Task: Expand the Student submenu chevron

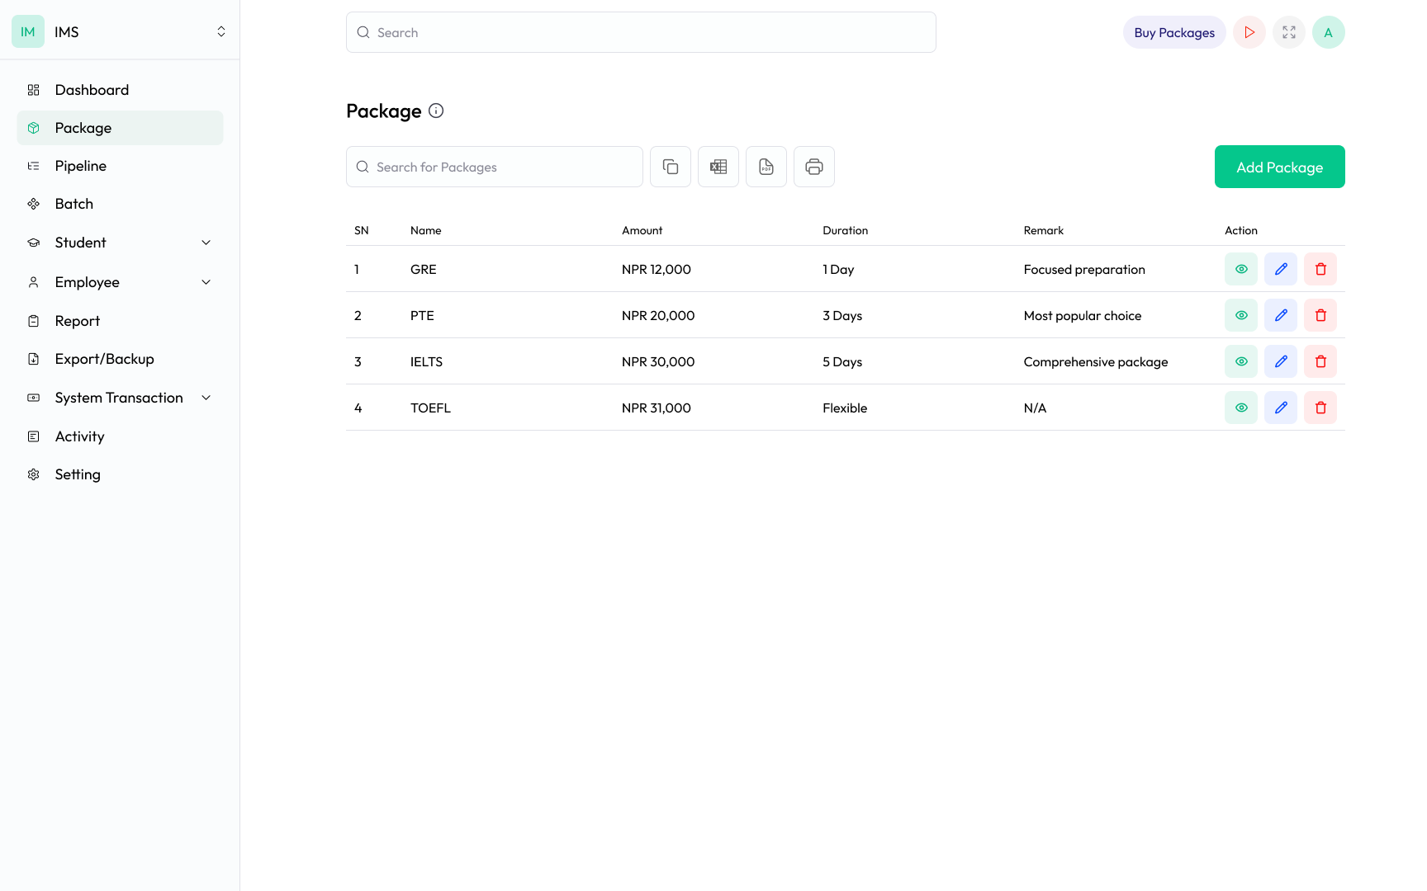Action: [x=206, y=243]
